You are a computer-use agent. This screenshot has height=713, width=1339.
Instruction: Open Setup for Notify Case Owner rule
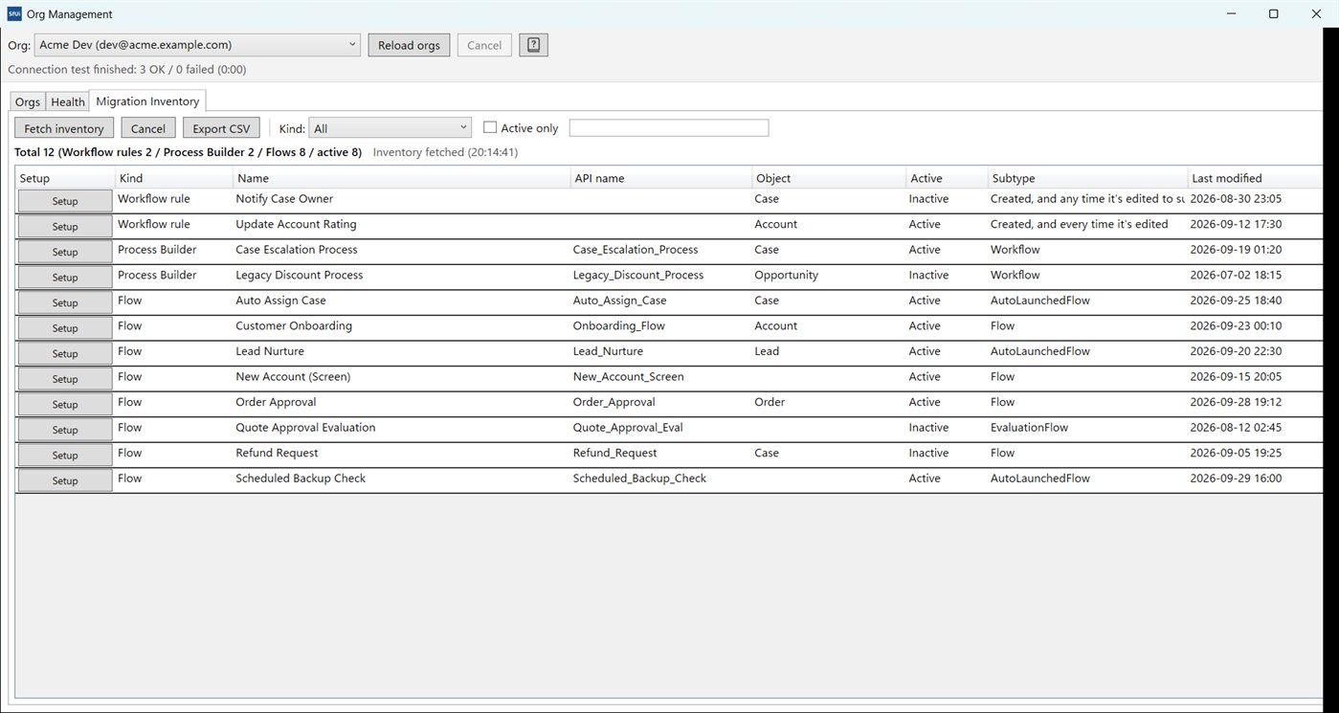coord(65,201)
